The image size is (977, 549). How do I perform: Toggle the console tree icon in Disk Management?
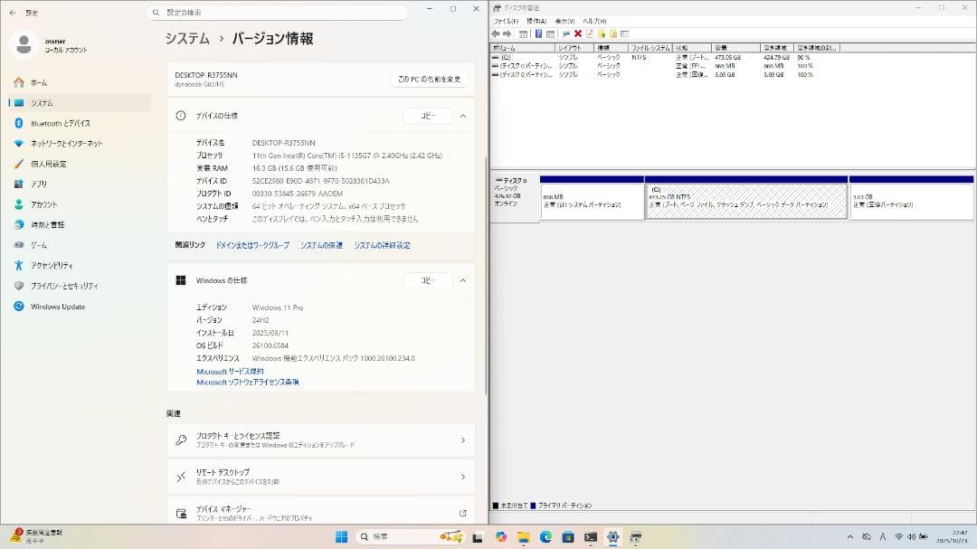(x=522, y=33)
